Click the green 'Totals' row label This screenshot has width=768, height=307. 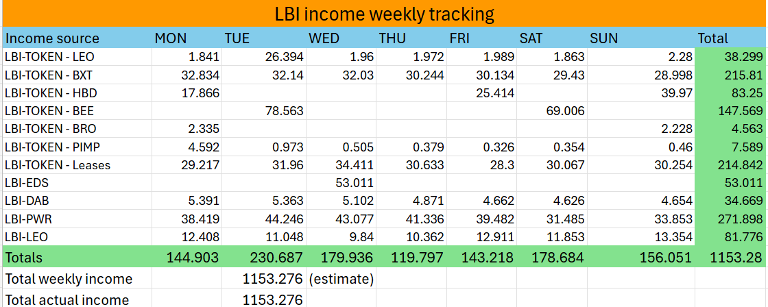77,258
